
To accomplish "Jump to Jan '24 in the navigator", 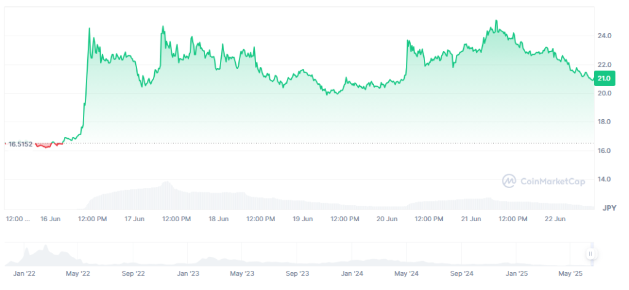I will point(352,273).
